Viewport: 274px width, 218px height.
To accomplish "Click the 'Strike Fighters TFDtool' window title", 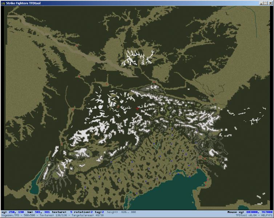I will pyautogui.click(x=23, y=3).
